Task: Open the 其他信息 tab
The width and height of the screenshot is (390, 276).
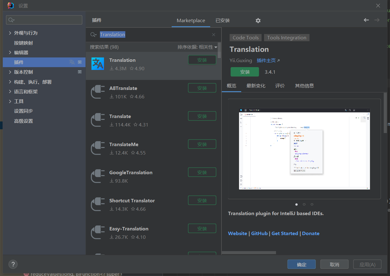Action: [x=304, y=86]
